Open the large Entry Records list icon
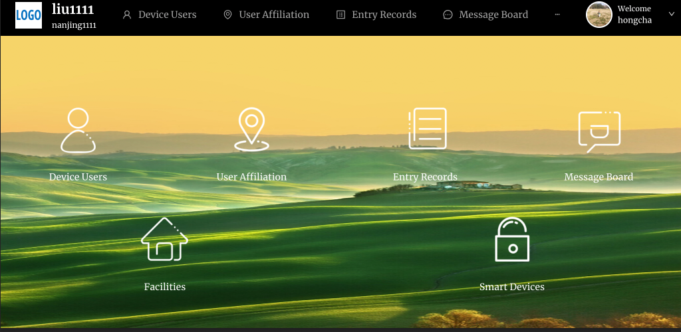Screen dimensions: 681x332 coord(428,128)
